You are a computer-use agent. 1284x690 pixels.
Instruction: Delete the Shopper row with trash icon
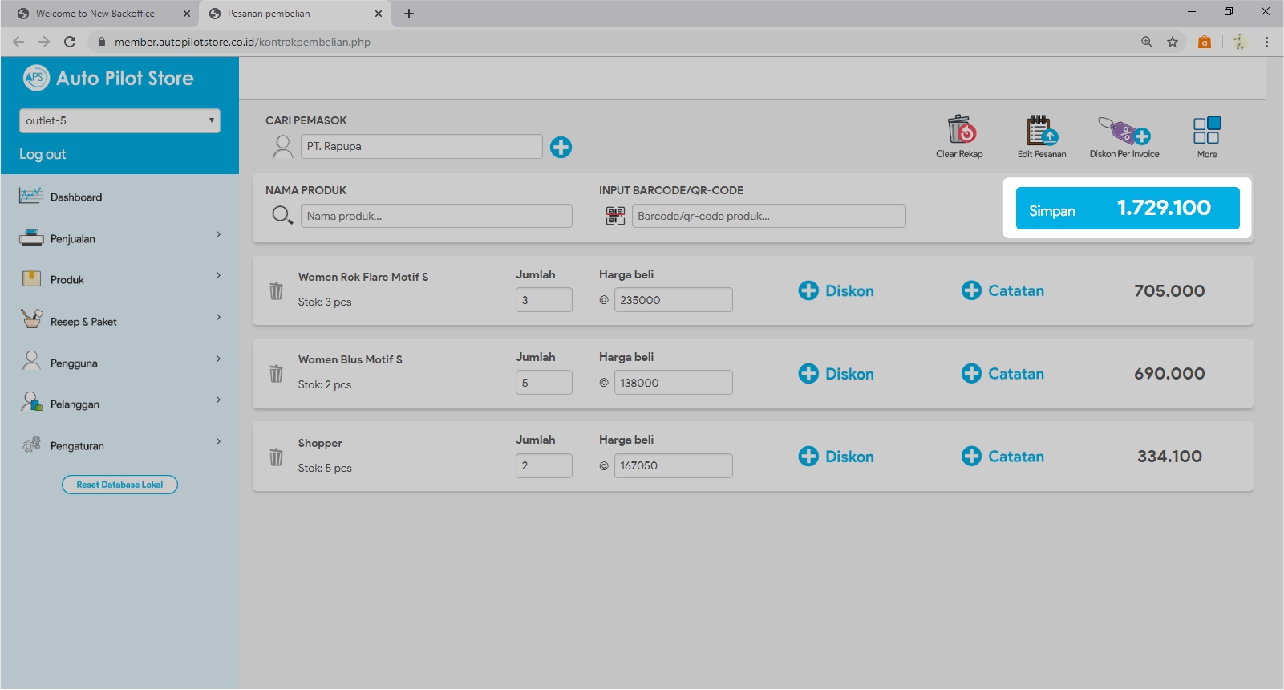point(276,457)
